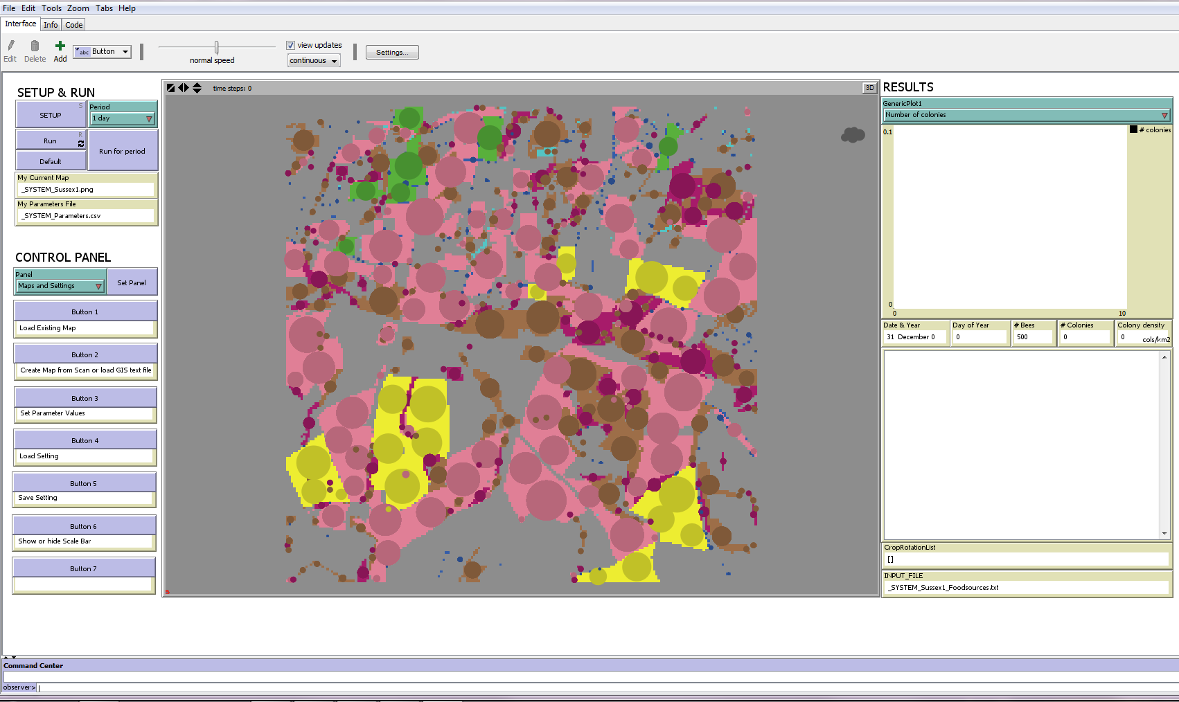Image resolution: width=1179 pixels, height=702 pixels.
Task: Click the time steps counter text
Action: tap(232, 89)
